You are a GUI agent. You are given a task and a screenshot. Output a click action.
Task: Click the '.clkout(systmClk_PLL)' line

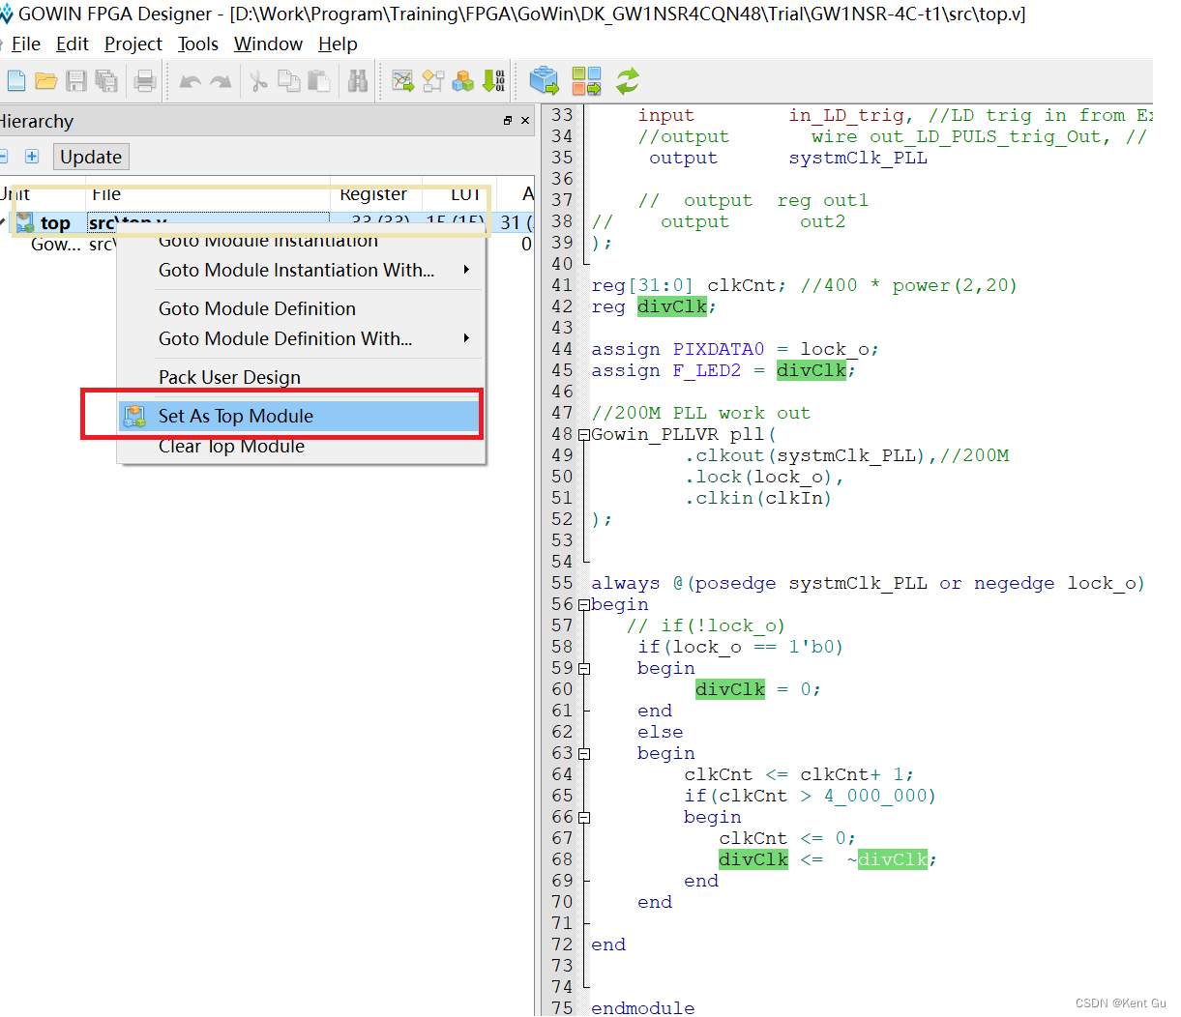(846, 455)
